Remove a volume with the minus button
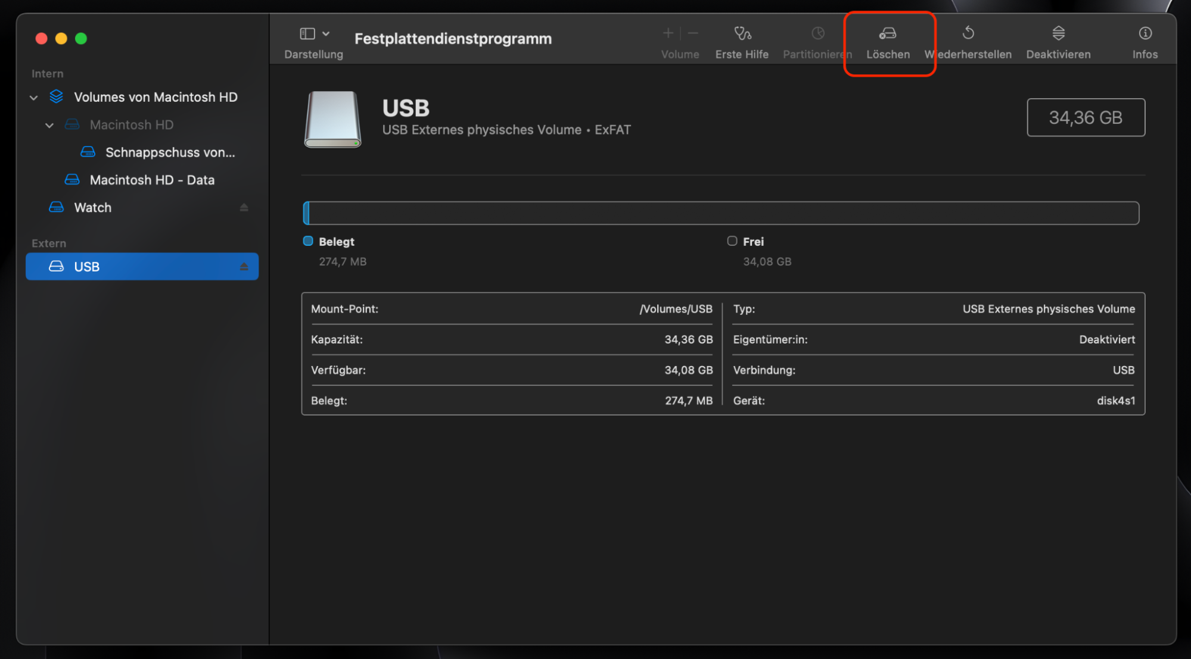Screen dimensions: 1191x659 [692, 33]
